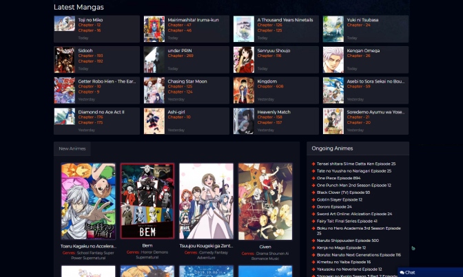Open Mairimashita! Iruma-kun Chapter 47
Image resolution: width=463 pixels, height=277 pixels.
click(x=180, y=25)
